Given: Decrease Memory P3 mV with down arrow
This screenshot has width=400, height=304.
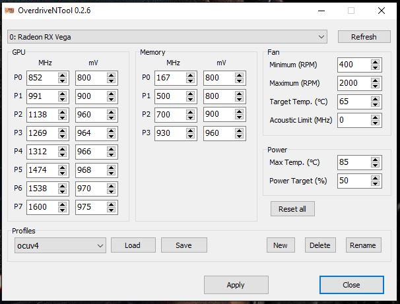Looking at the screenshot, I should (x=240, y=136).
